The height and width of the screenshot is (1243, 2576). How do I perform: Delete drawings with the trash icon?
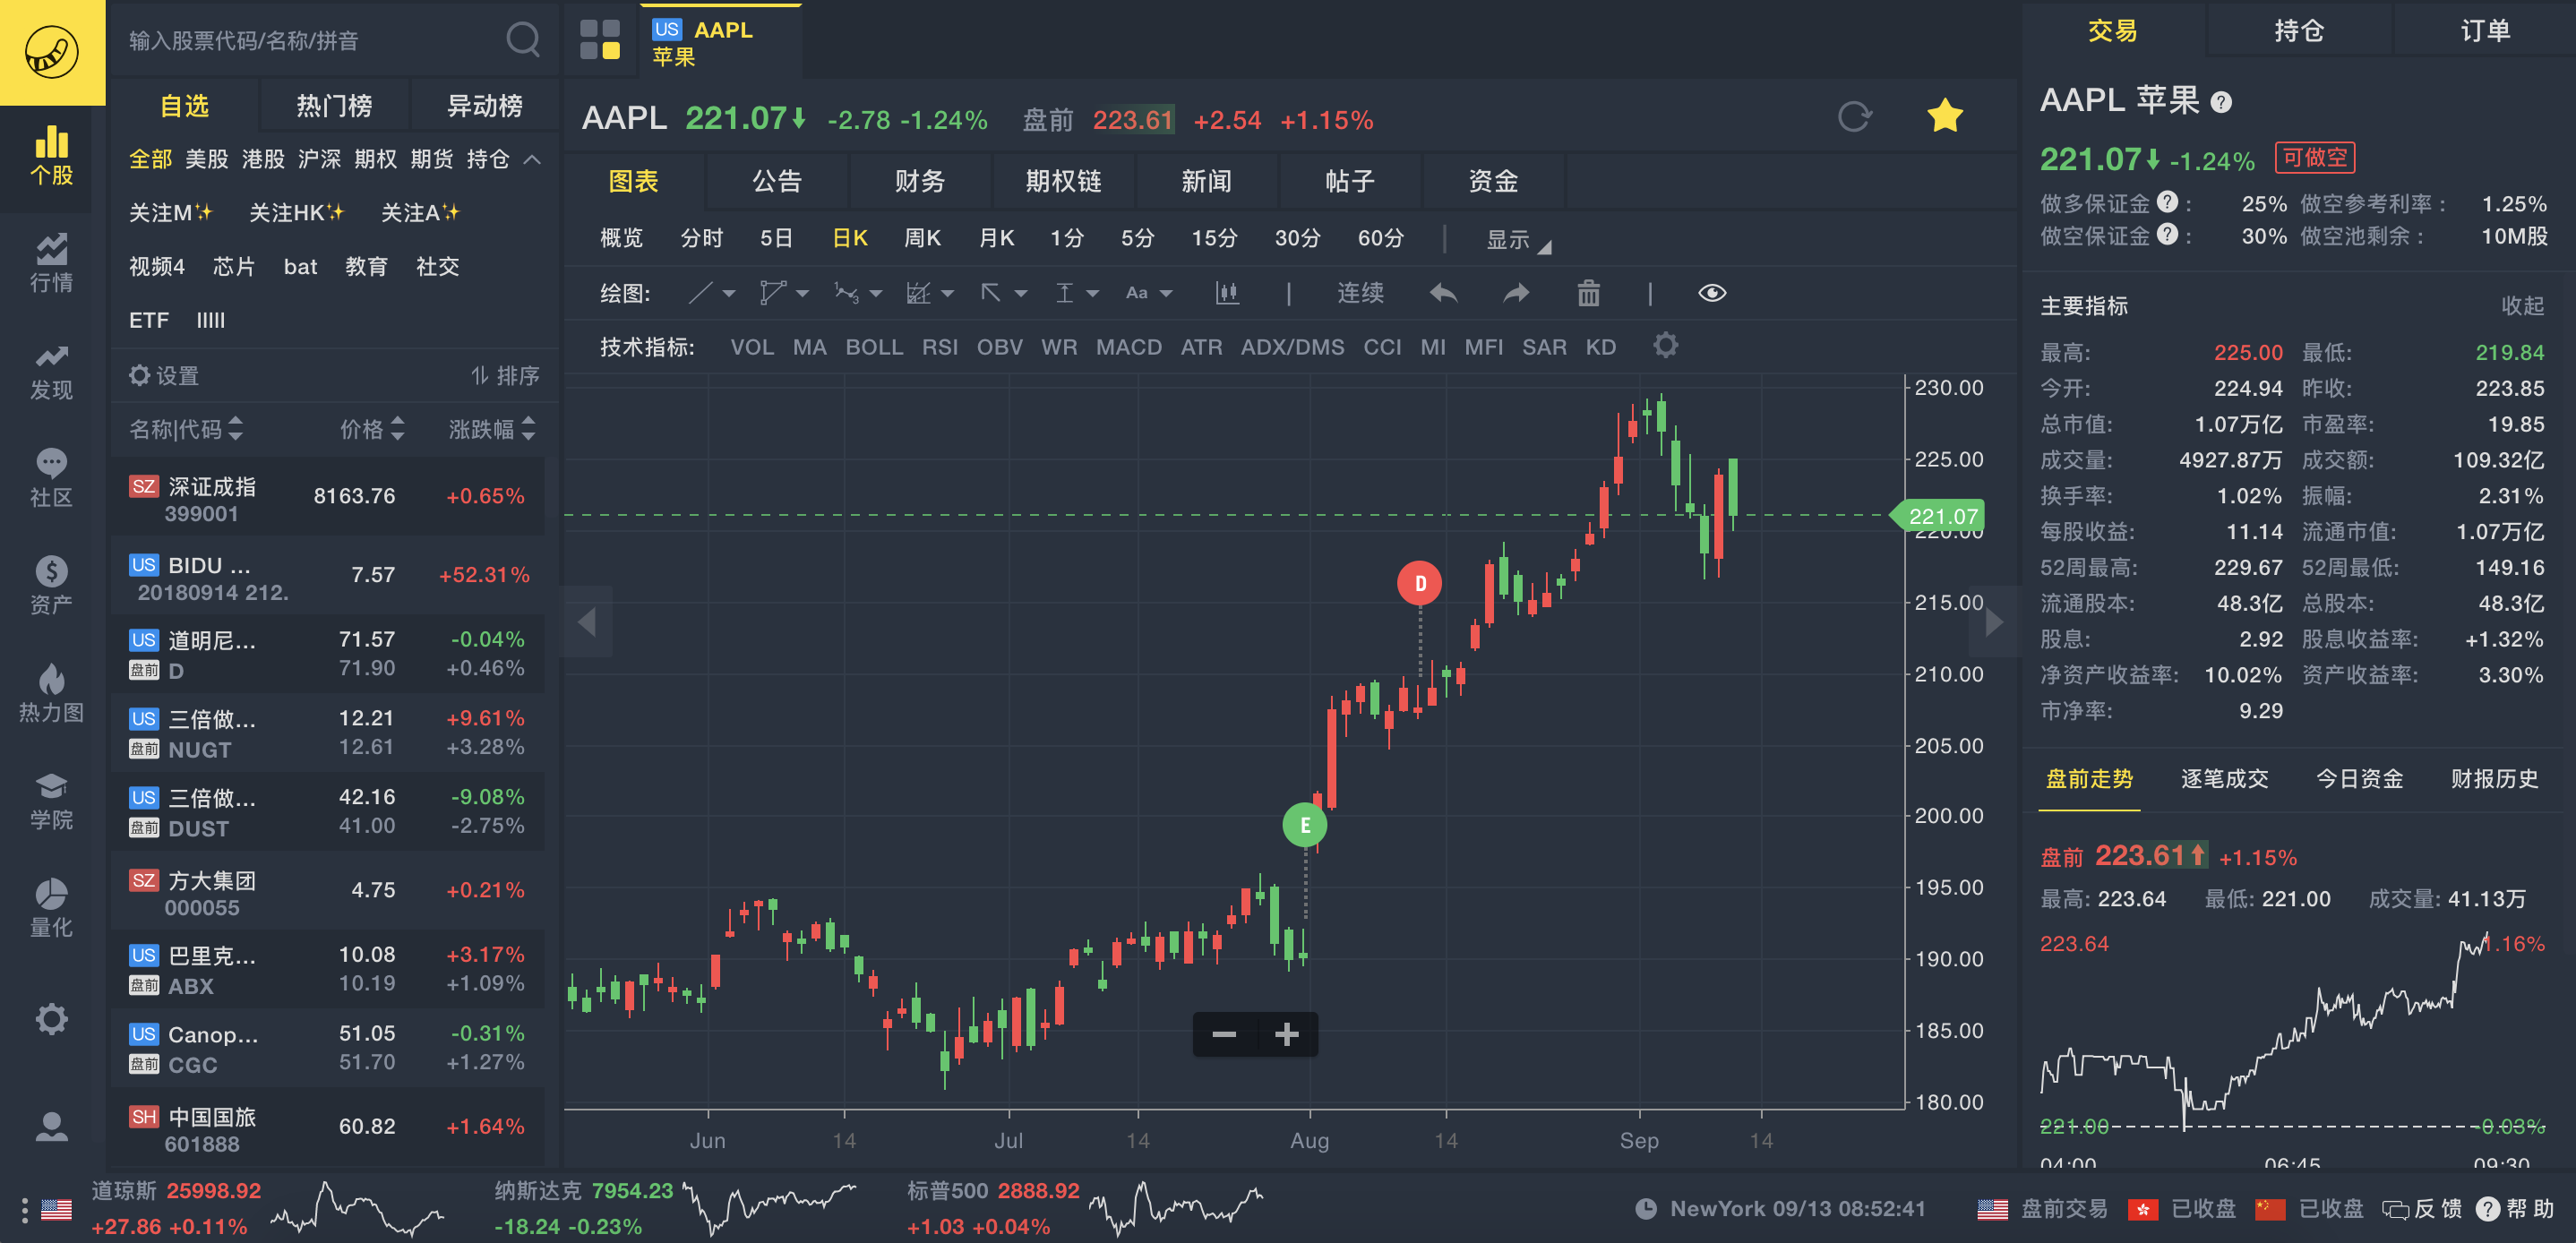[x=1588, y=293]
